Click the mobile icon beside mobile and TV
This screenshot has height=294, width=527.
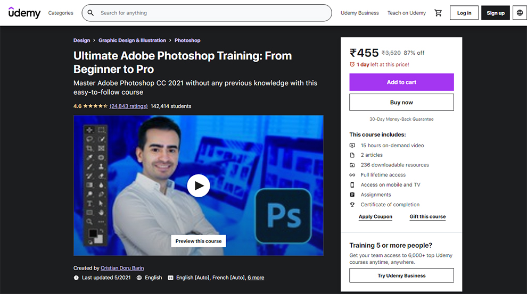(352, 184)
